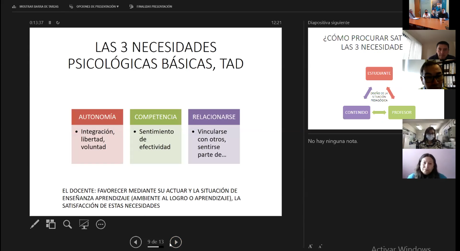
Task: Click the slide progress bar under counter
Action: click(x=155, y=247)
